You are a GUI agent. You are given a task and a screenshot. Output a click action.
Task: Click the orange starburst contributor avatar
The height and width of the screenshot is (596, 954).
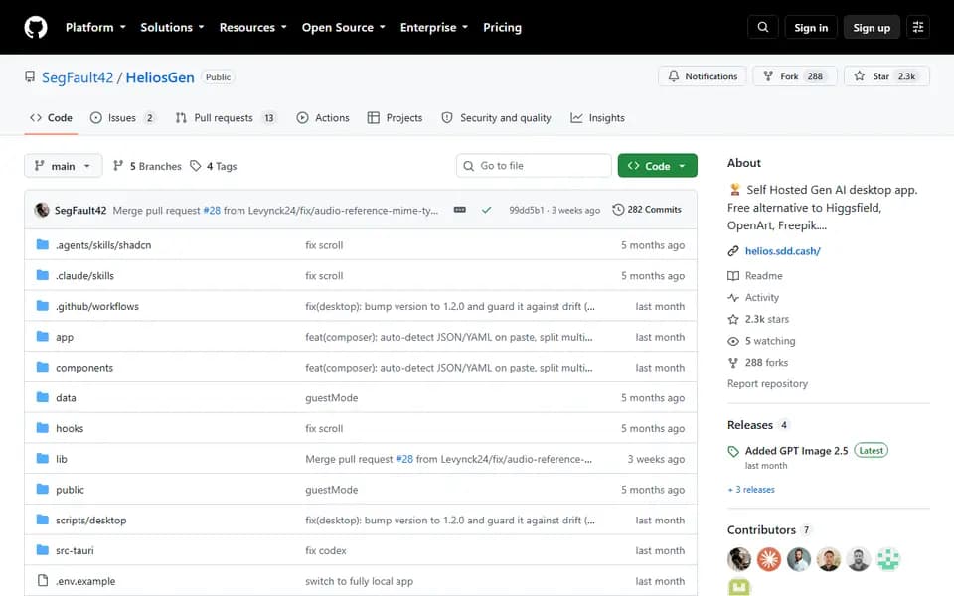769,559
